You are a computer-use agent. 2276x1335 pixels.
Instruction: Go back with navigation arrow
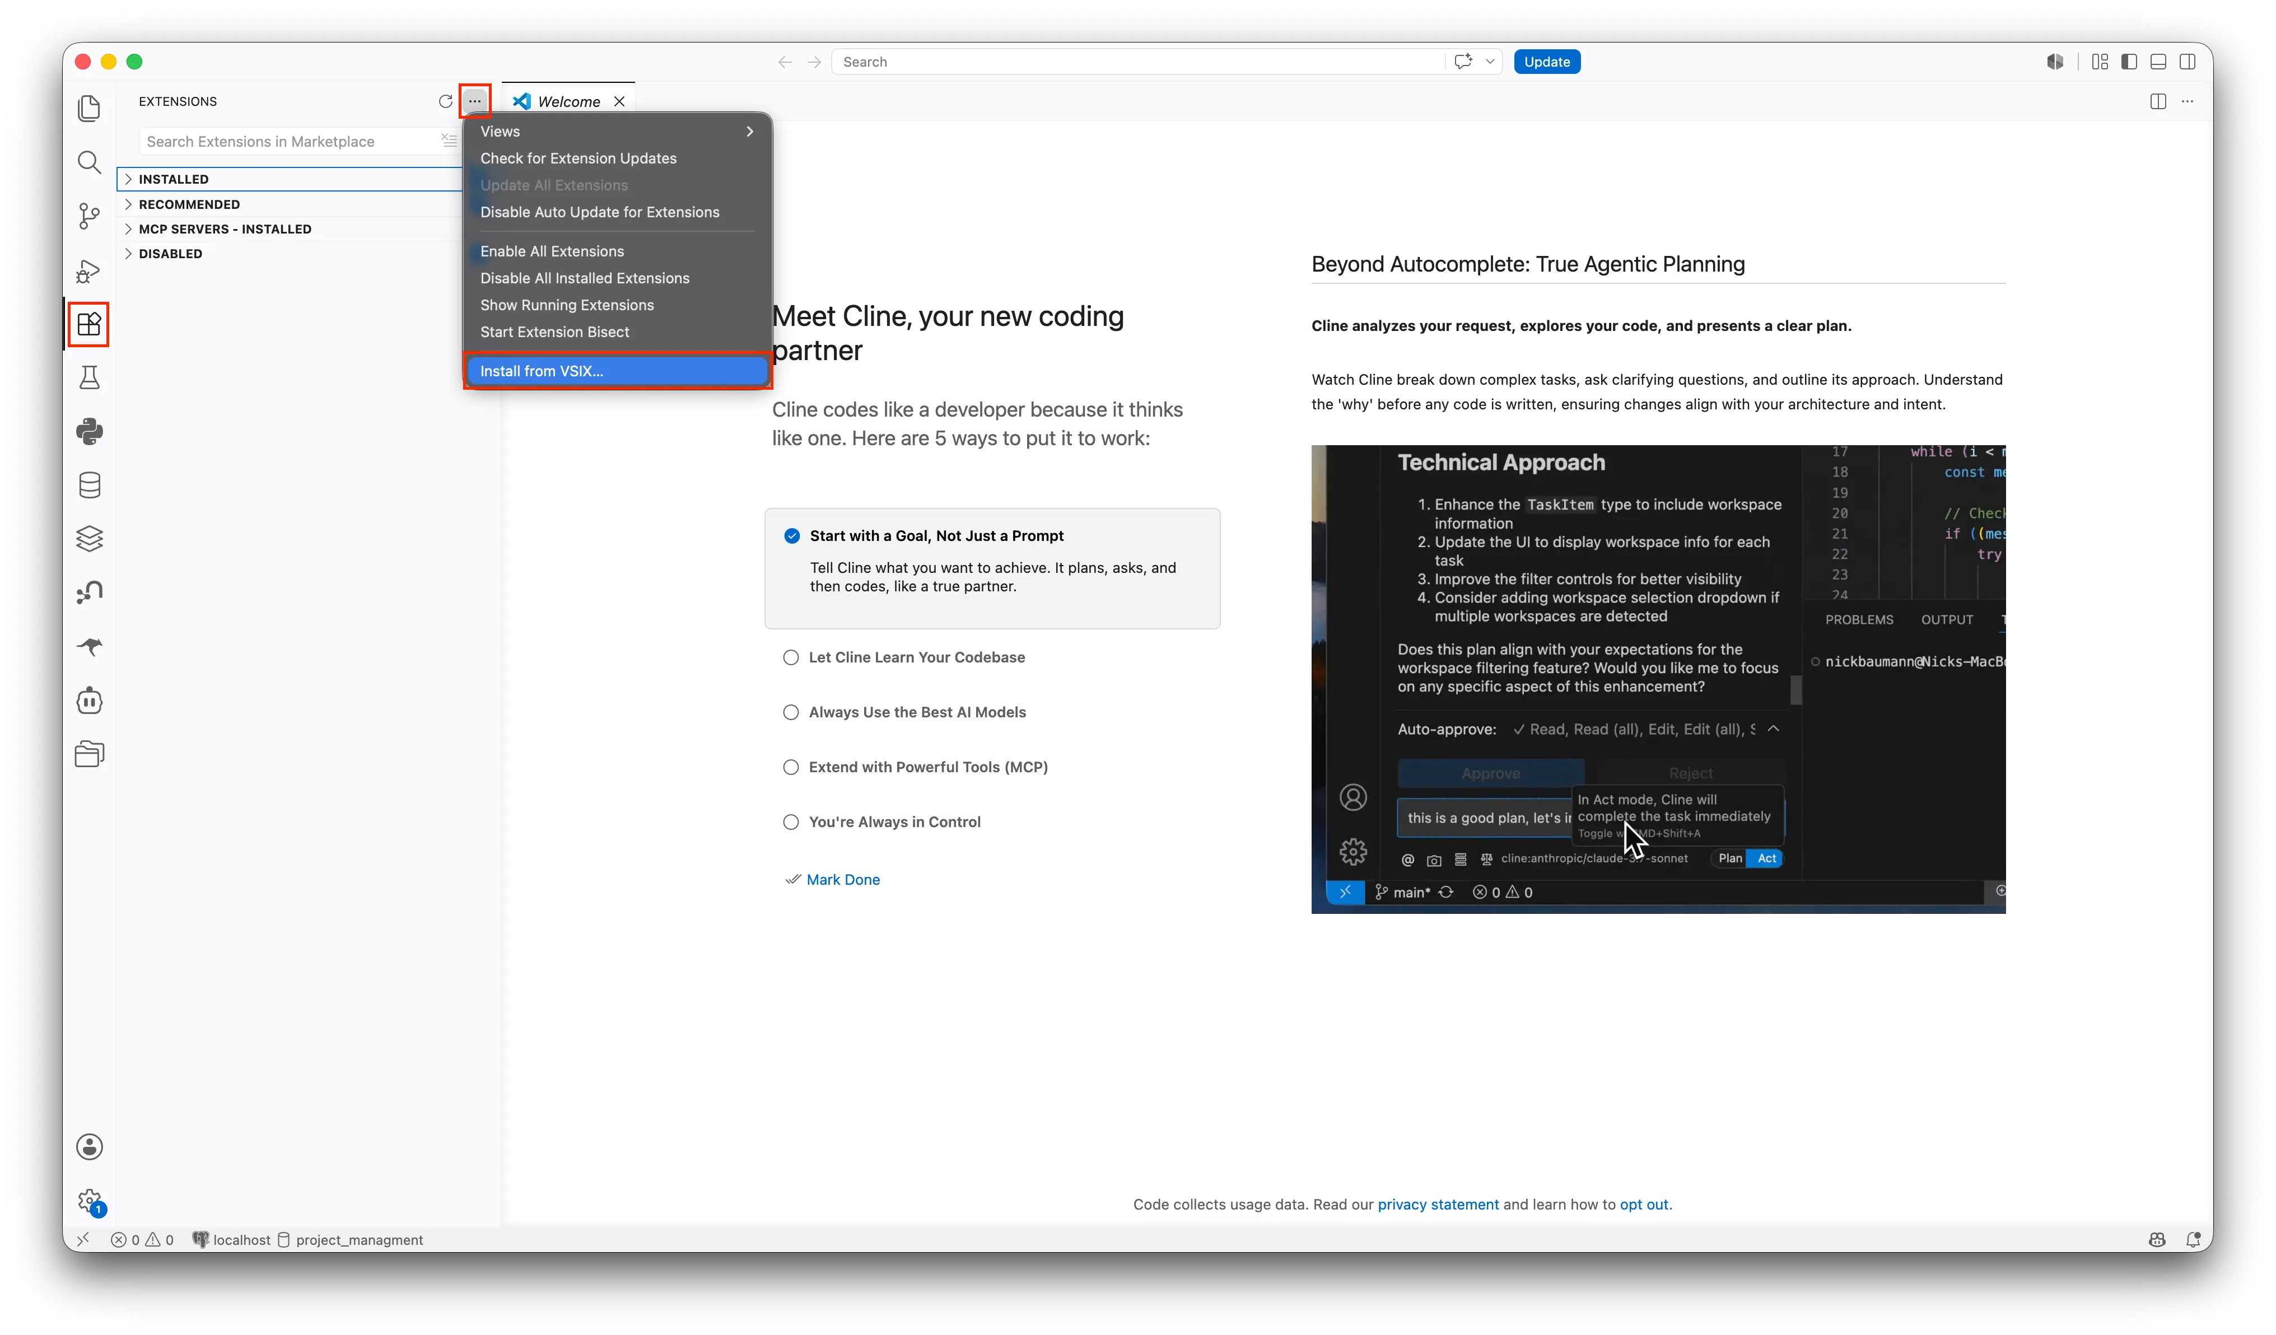coord(784,62)
